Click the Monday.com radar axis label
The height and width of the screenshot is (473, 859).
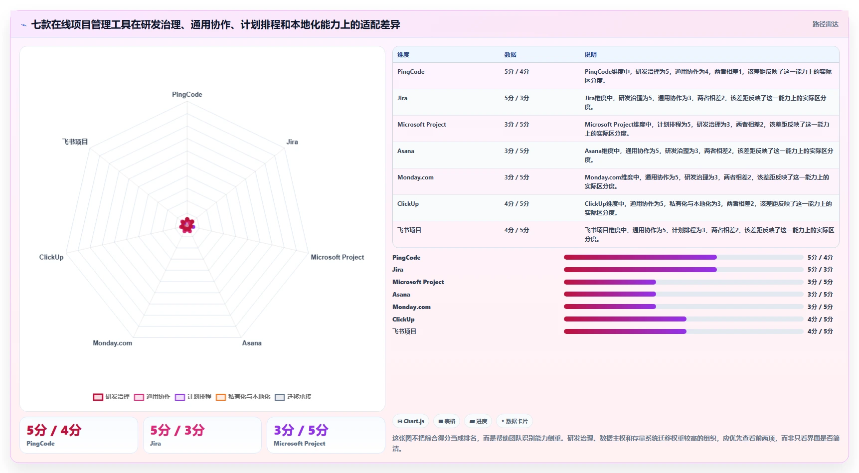click(x=113, y=343)
